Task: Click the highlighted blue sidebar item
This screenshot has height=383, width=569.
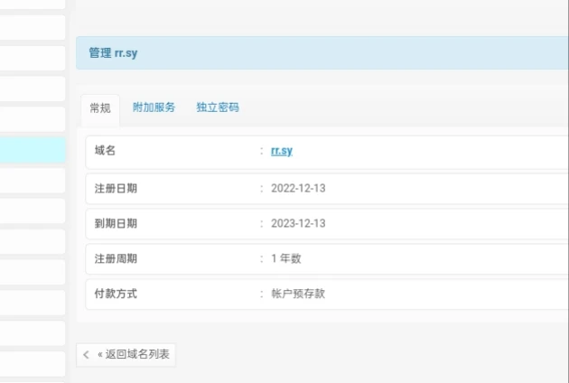Action: [33, 150]
